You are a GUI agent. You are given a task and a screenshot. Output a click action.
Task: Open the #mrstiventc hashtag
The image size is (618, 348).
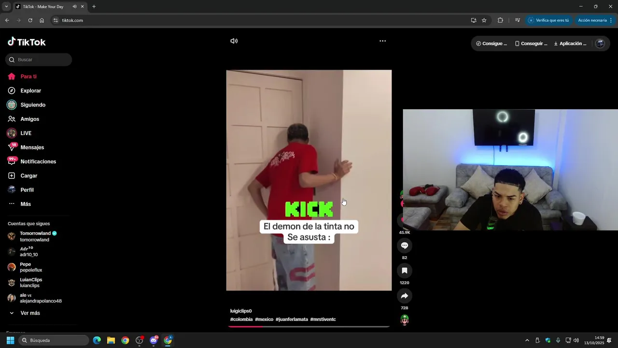[x=323, y=319]
